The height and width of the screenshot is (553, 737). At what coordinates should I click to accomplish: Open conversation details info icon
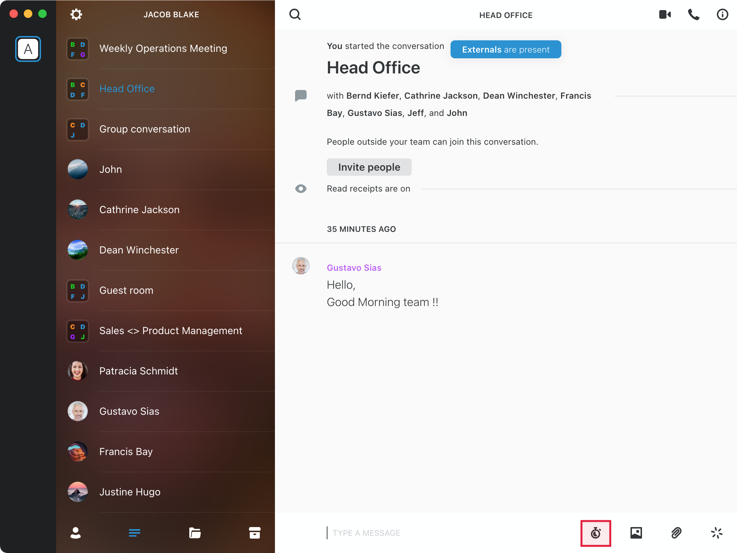(722, 14)
